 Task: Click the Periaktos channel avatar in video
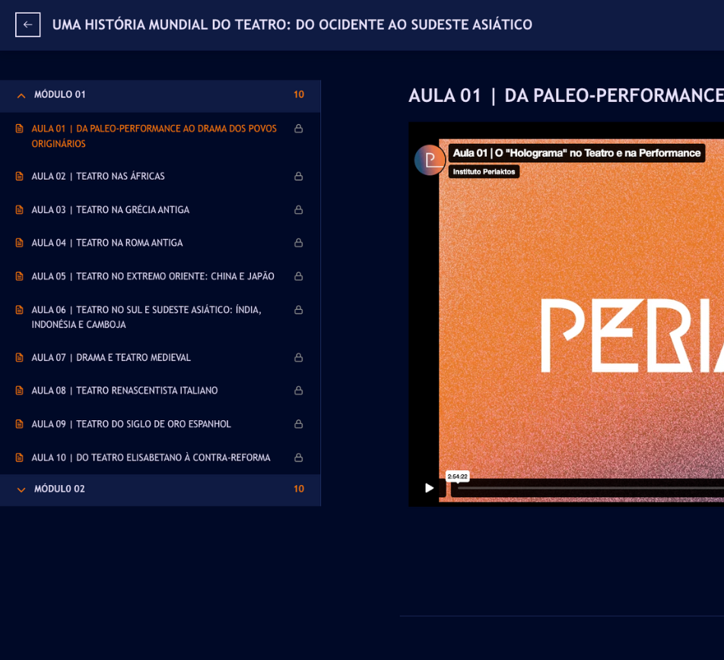pos(430,160)
